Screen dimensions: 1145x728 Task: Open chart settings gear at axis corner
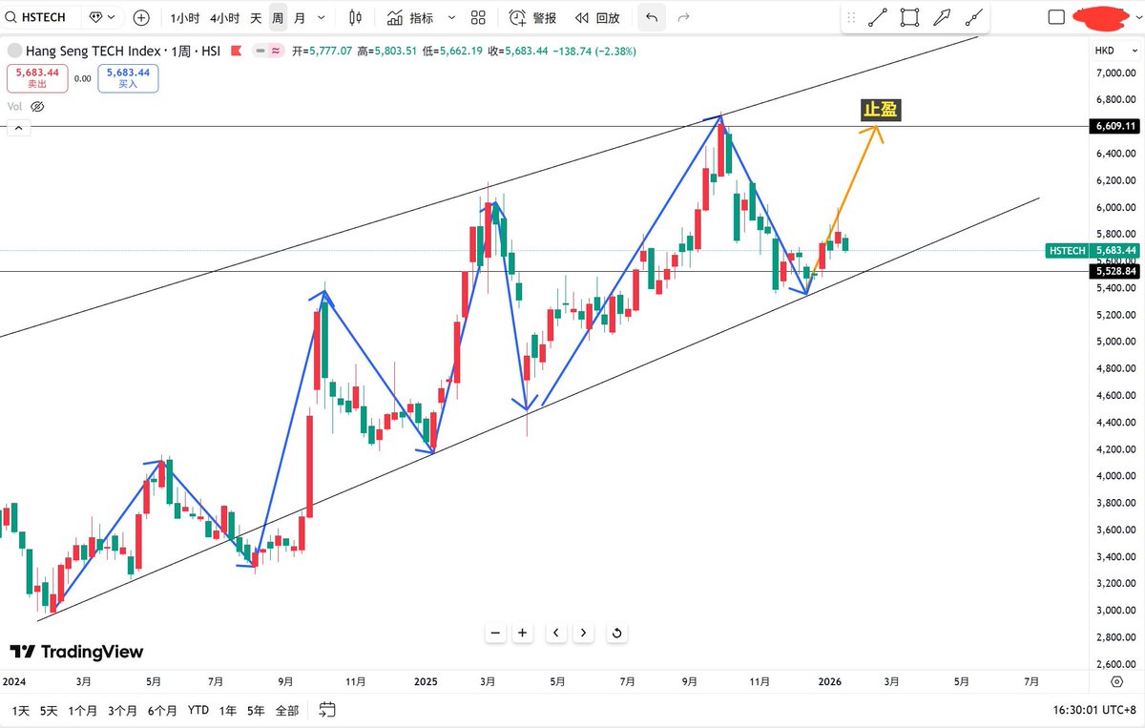1116,682
